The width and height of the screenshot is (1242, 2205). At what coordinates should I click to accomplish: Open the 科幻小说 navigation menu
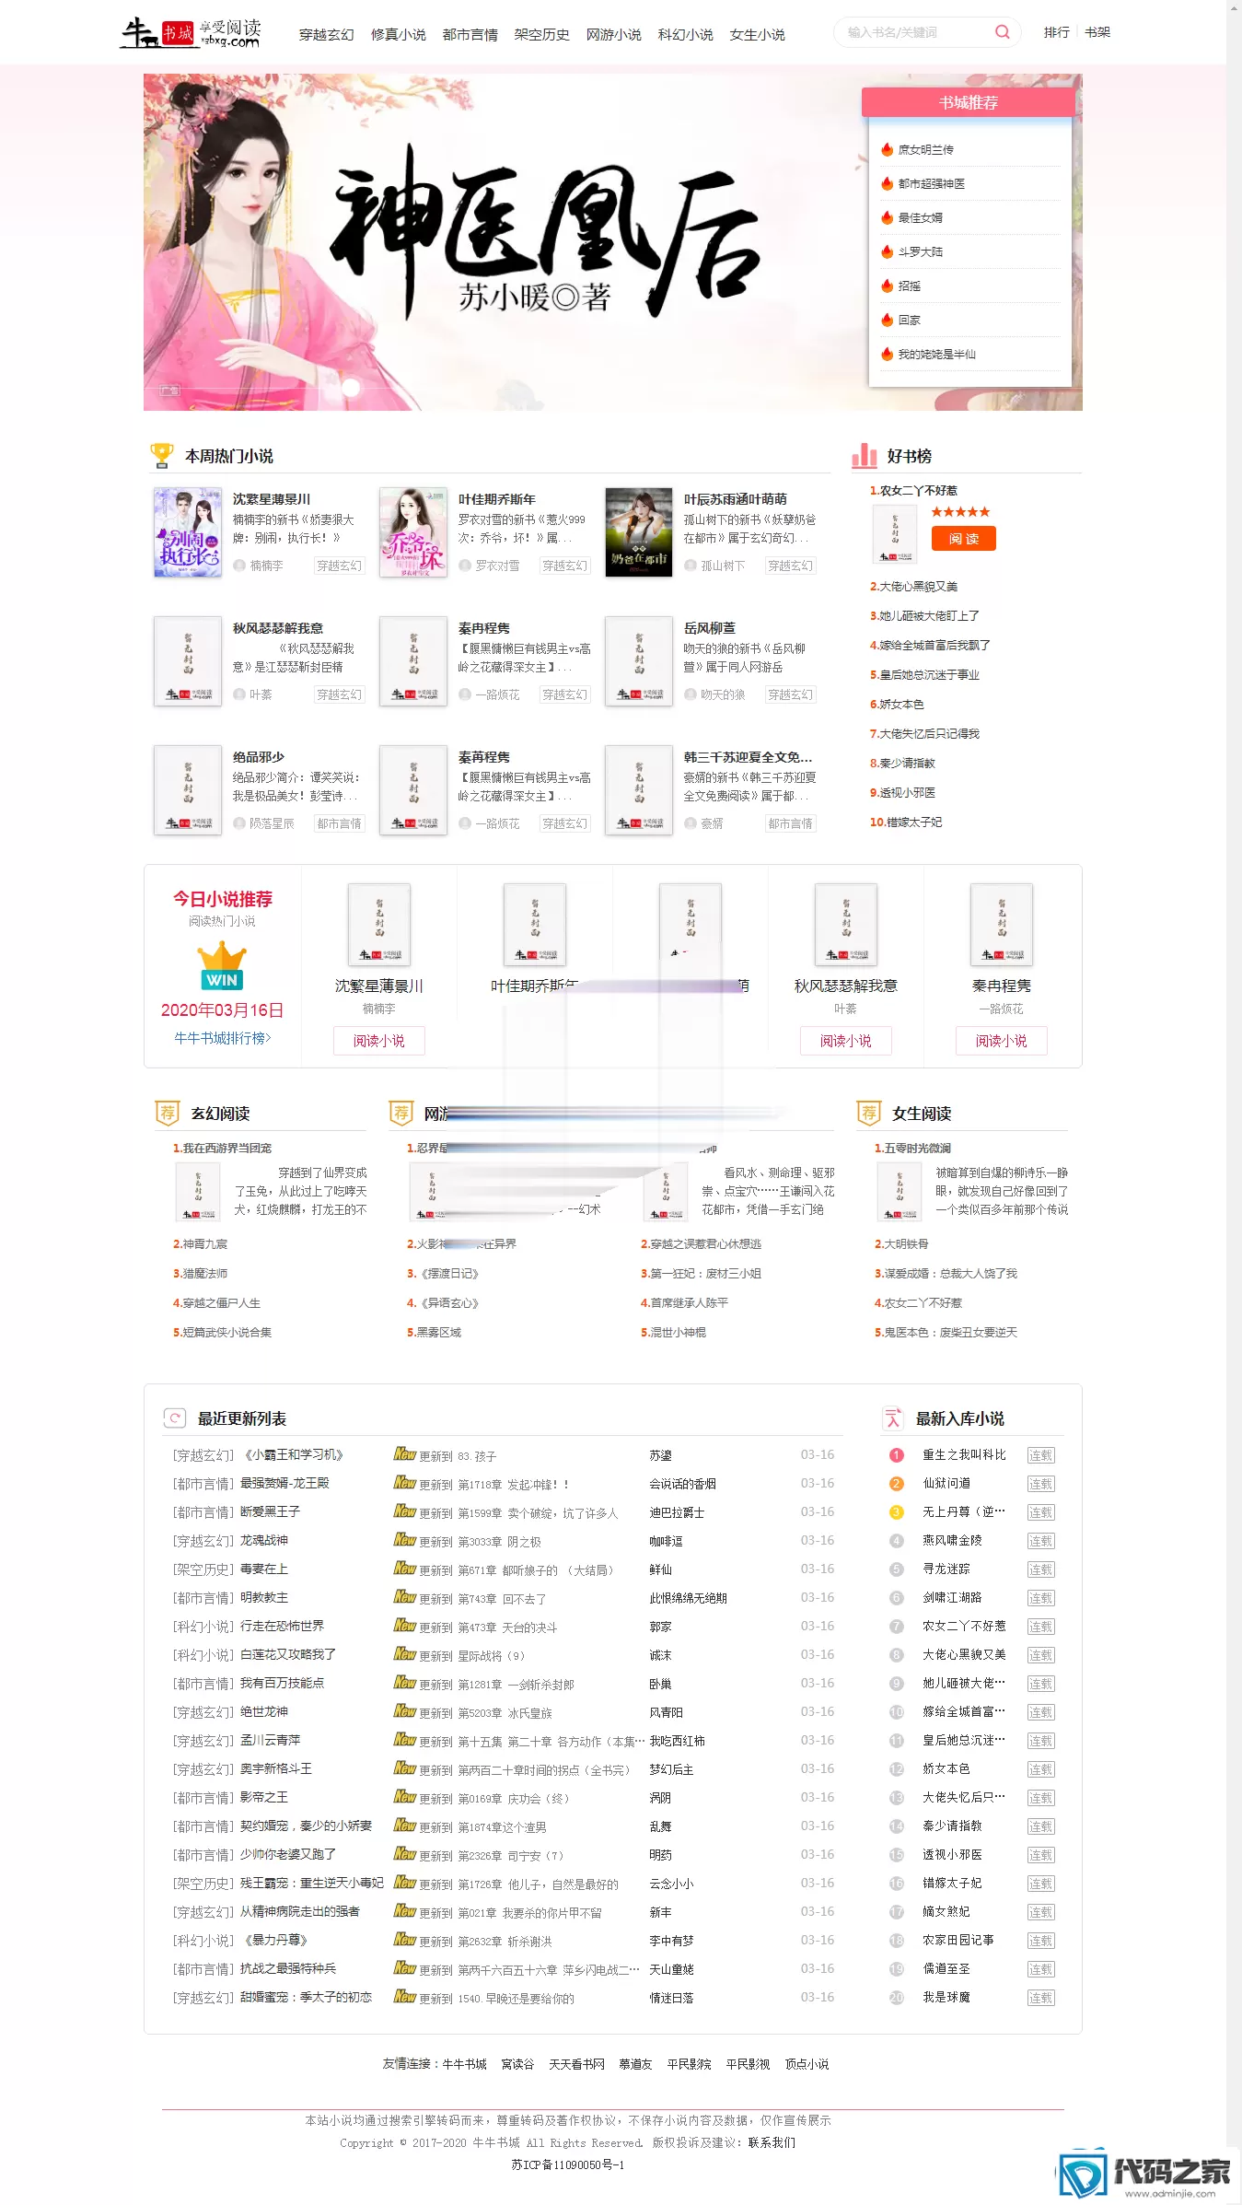coord(686,35)
